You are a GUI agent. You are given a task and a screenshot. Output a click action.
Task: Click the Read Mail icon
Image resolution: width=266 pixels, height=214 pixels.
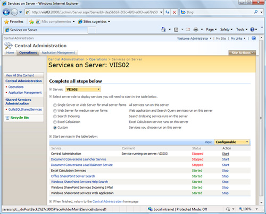tap(188, 30)
